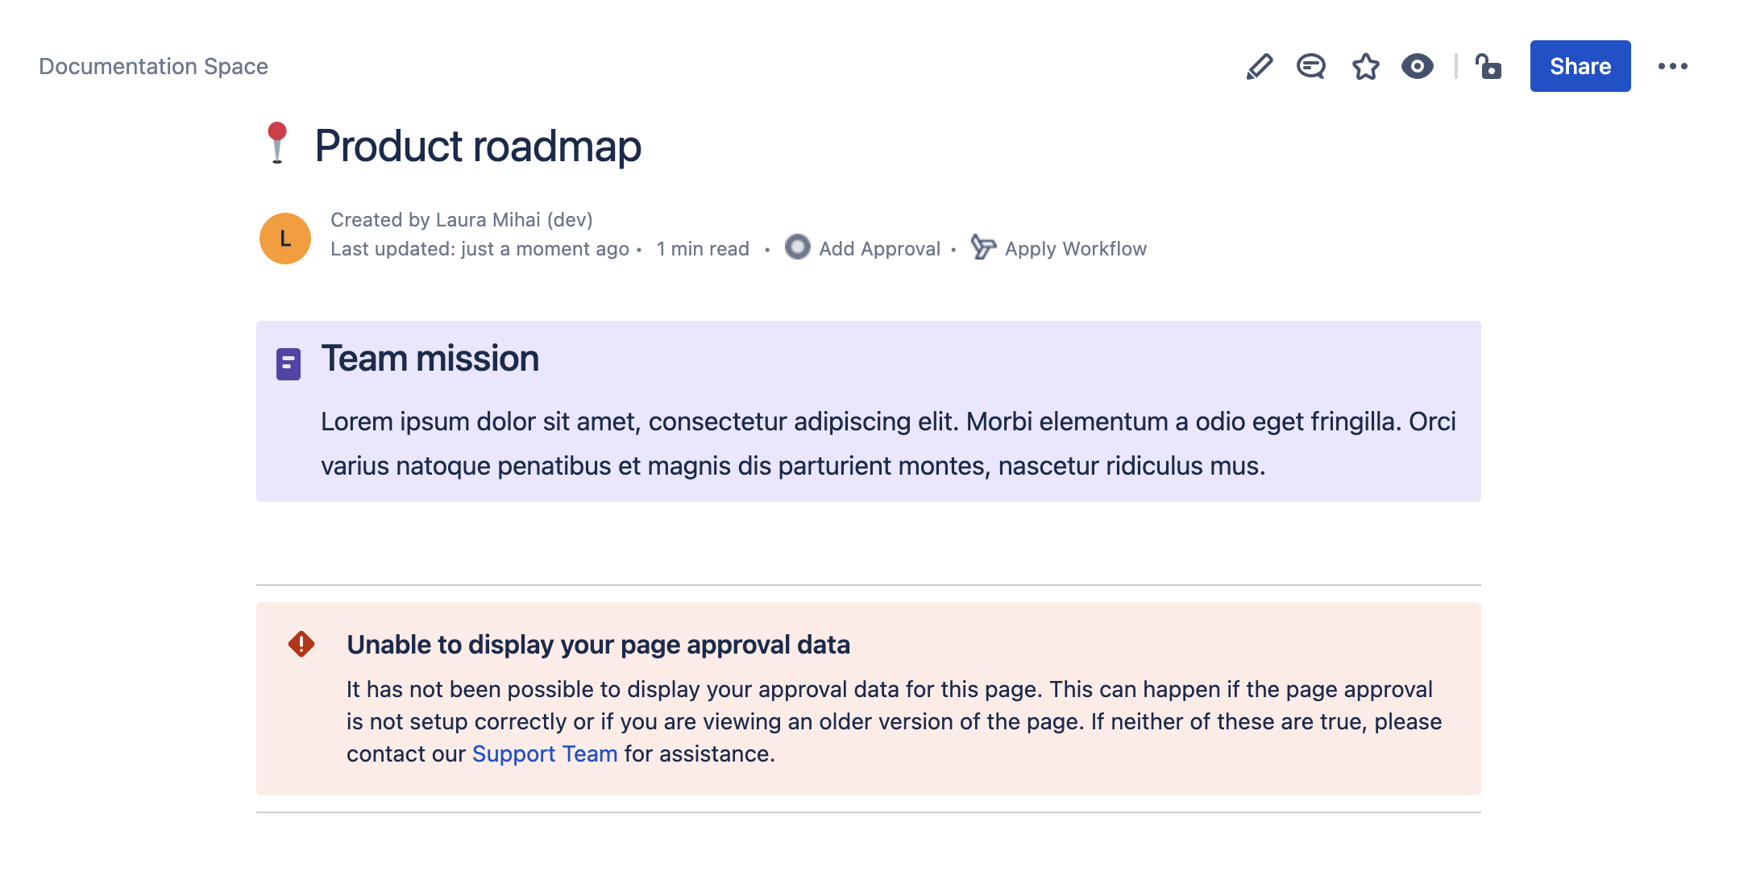Image resolution: width=1752 pixels, height=872 pixels.
Task: Toggle the watch eye icon
Action: pos(1417,66)
